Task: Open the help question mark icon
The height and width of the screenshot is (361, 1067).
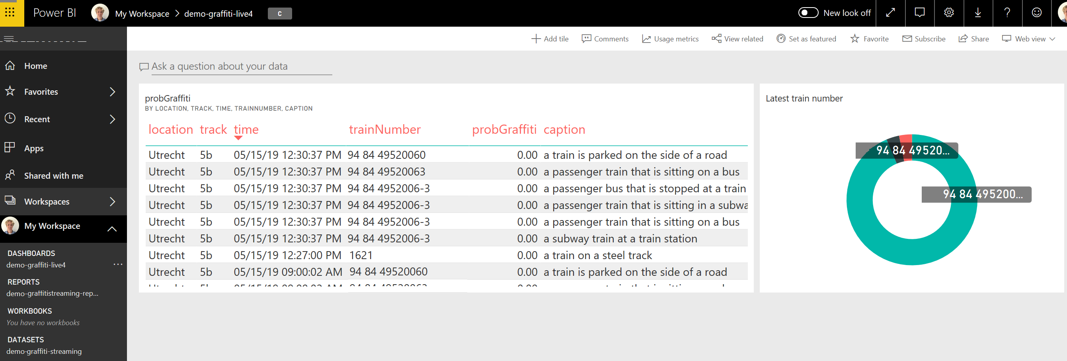Action: (x=1007, y=13)
